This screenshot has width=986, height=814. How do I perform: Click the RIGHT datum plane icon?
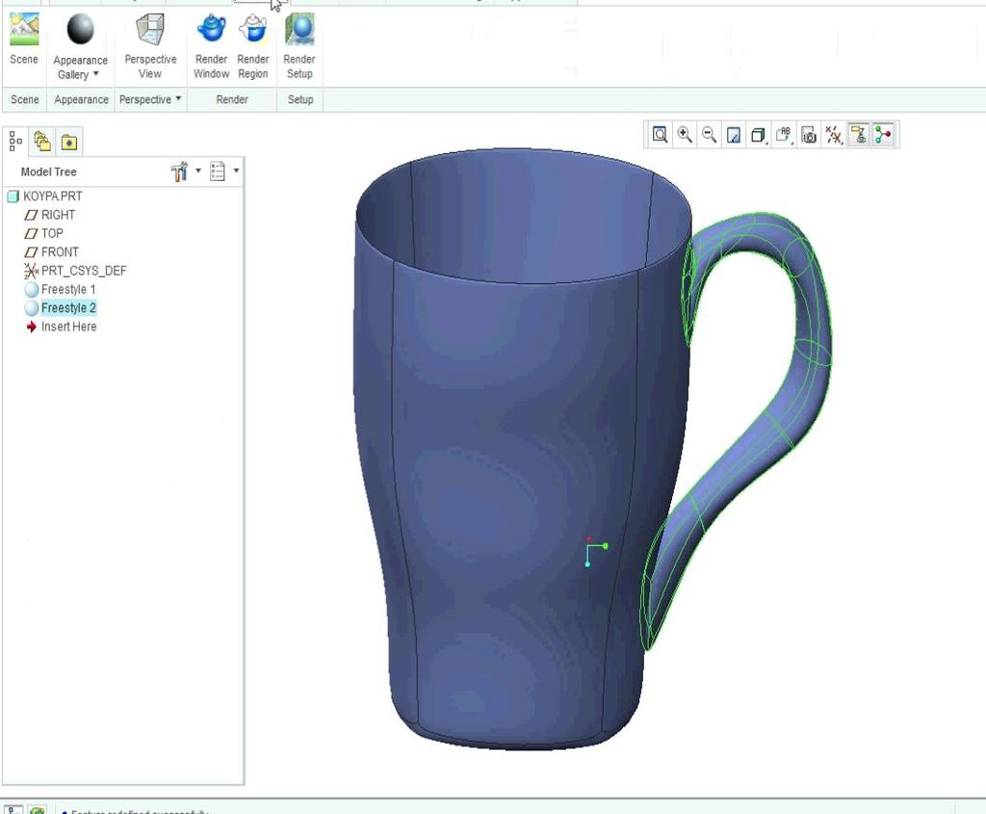31,215
